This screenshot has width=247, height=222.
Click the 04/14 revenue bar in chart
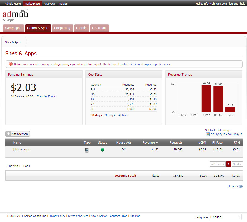click(206, 98)
